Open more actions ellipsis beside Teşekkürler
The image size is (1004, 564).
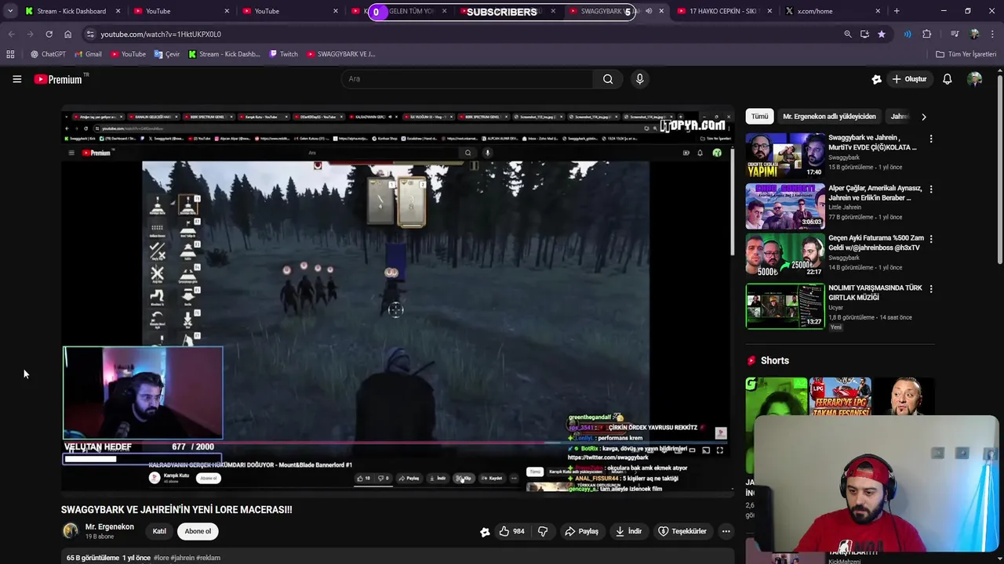pyautogui.click(x=726, y=531)
